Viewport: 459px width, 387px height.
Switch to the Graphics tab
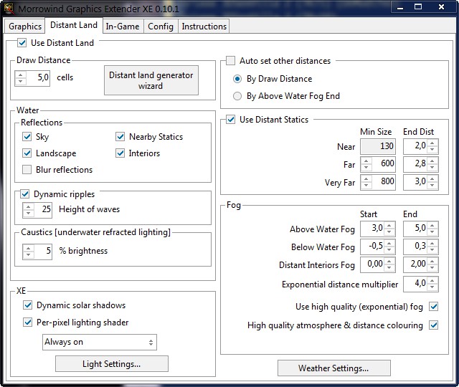25,27
